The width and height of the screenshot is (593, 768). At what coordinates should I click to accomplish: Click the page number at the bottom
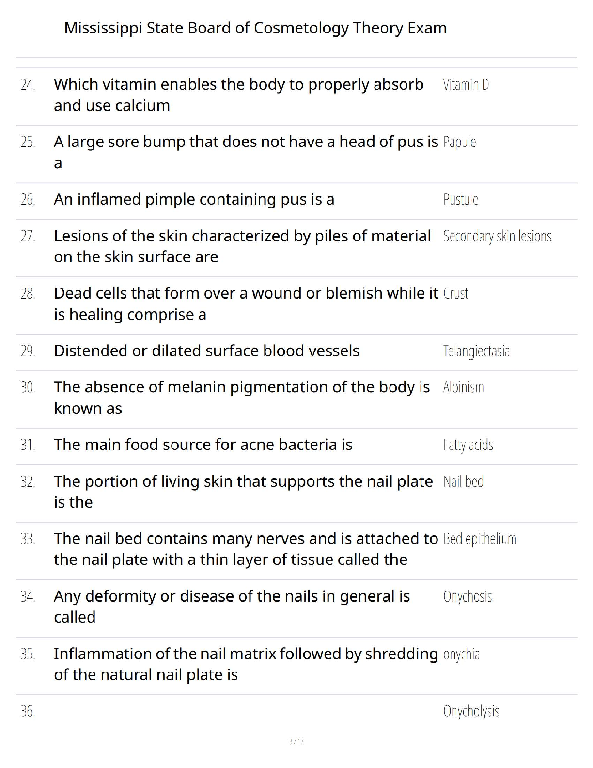click(x=296, y=741)
